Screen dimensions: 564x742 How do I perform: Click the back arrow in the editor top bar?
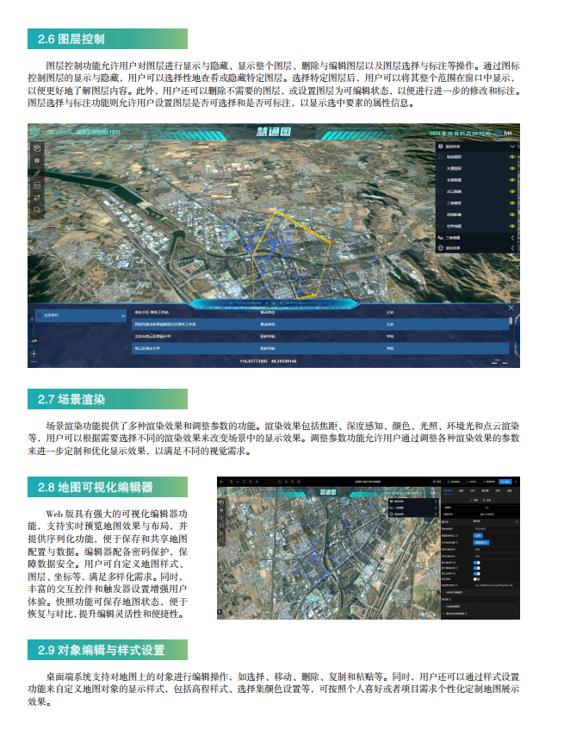(221, 481)
